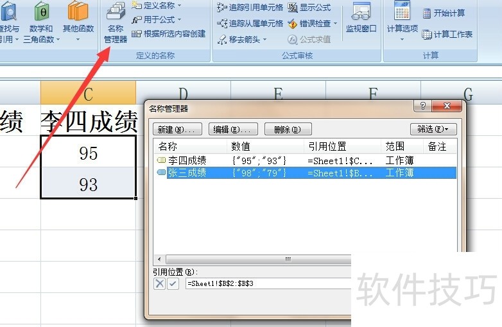The height and width of the screenshot is (327, 502).
Task: Click the horizontal scrollbar thumb in name list
Action: point(258,259)
